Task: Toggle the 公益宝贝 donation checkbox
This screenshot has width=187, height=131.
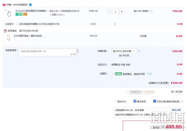Action: pos(17,24)
